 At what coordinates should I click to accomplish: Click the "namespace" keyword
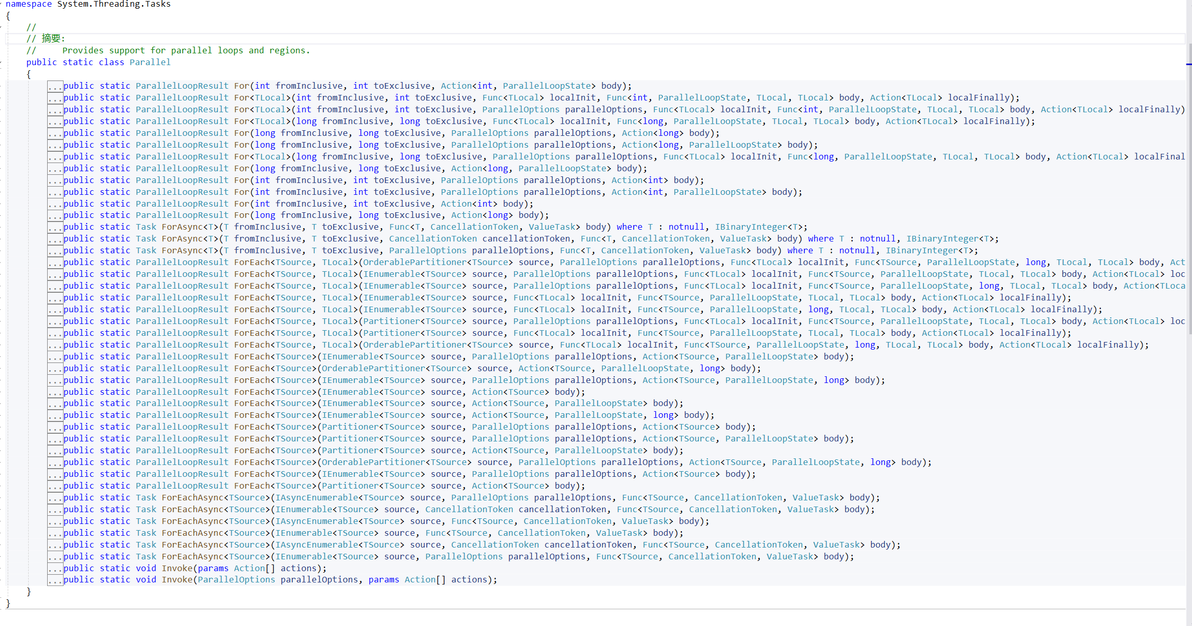point(29,4)
